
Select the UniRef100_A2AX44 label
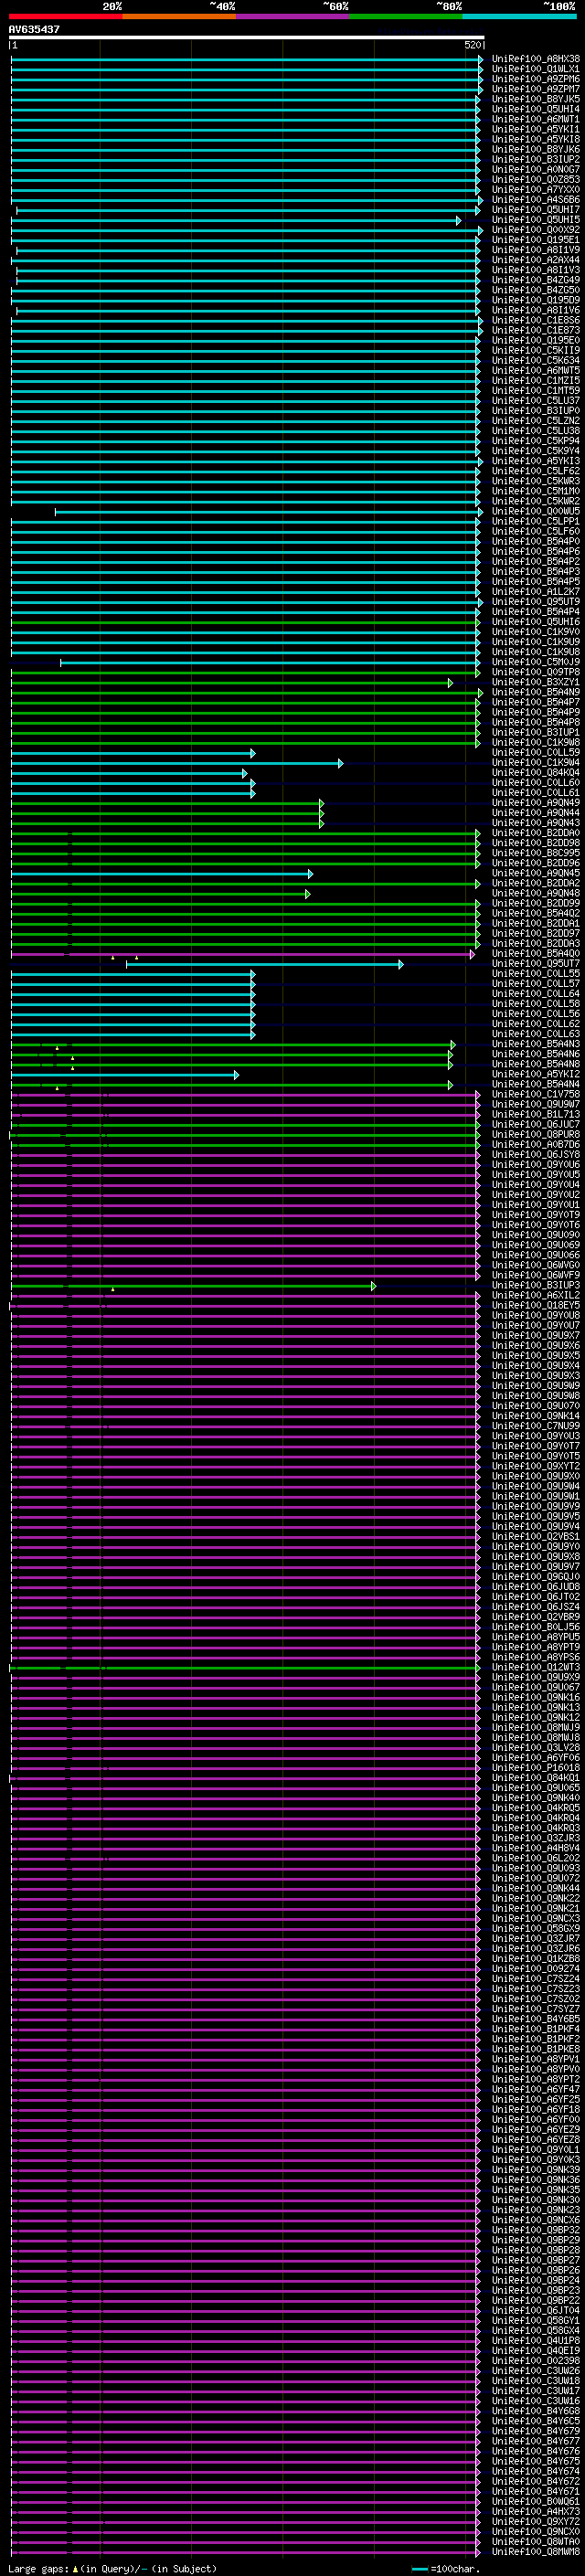(x=535, y=260)
